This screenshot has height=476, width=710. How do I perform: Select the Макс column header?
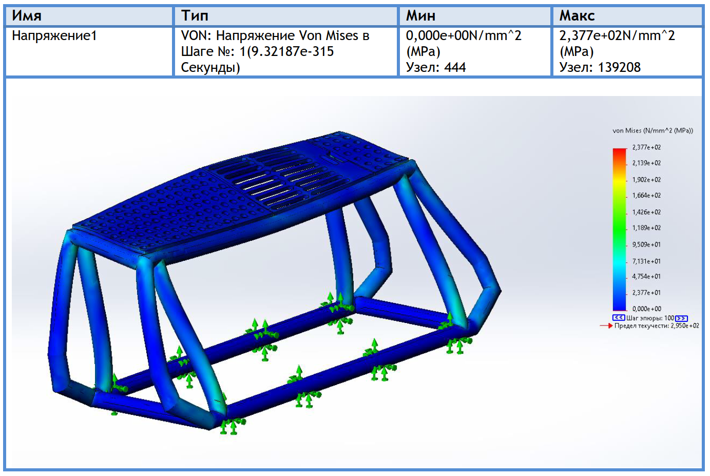point(627,15)
